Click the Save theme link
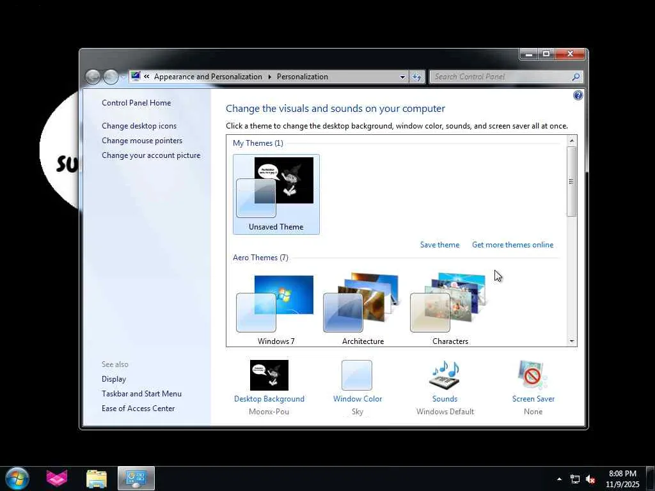The height and width of the screenshot is (491, 655). [439, 245]
